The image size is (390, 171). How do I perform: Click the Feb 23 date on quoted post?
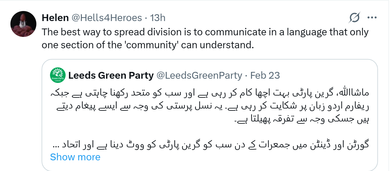tap(265, 75)
